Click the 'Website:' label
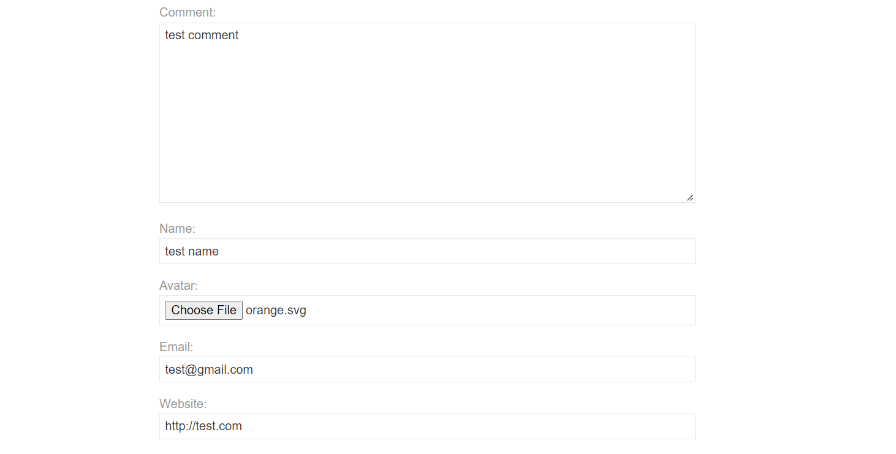The height and width of the screenshot is (454, 896). (183, 404)
